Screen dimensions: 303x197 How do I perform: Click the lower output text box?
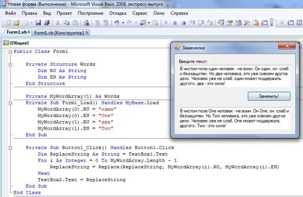point(235,118)
